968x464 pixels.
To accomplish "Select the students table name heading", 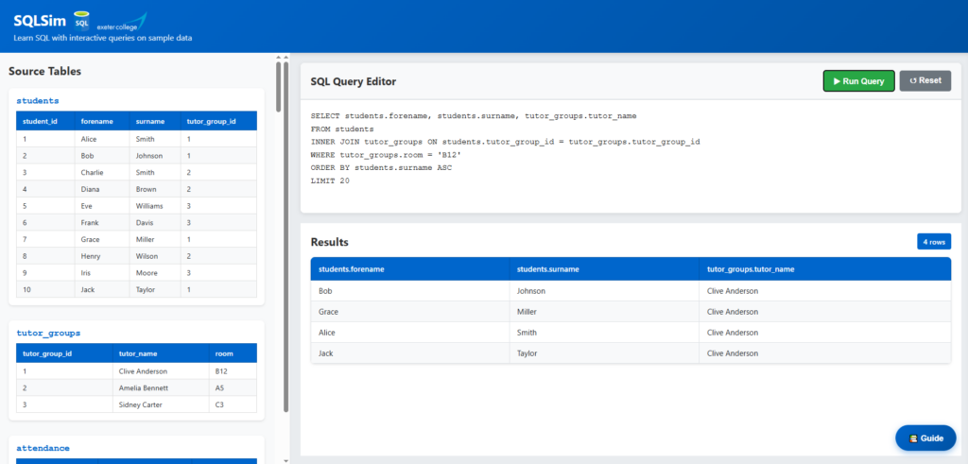I will pyautogui.click(x=38, y=100).
